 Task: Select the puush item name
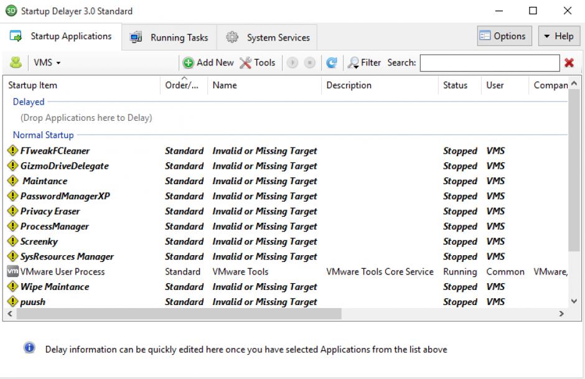(x=33, y=302)
